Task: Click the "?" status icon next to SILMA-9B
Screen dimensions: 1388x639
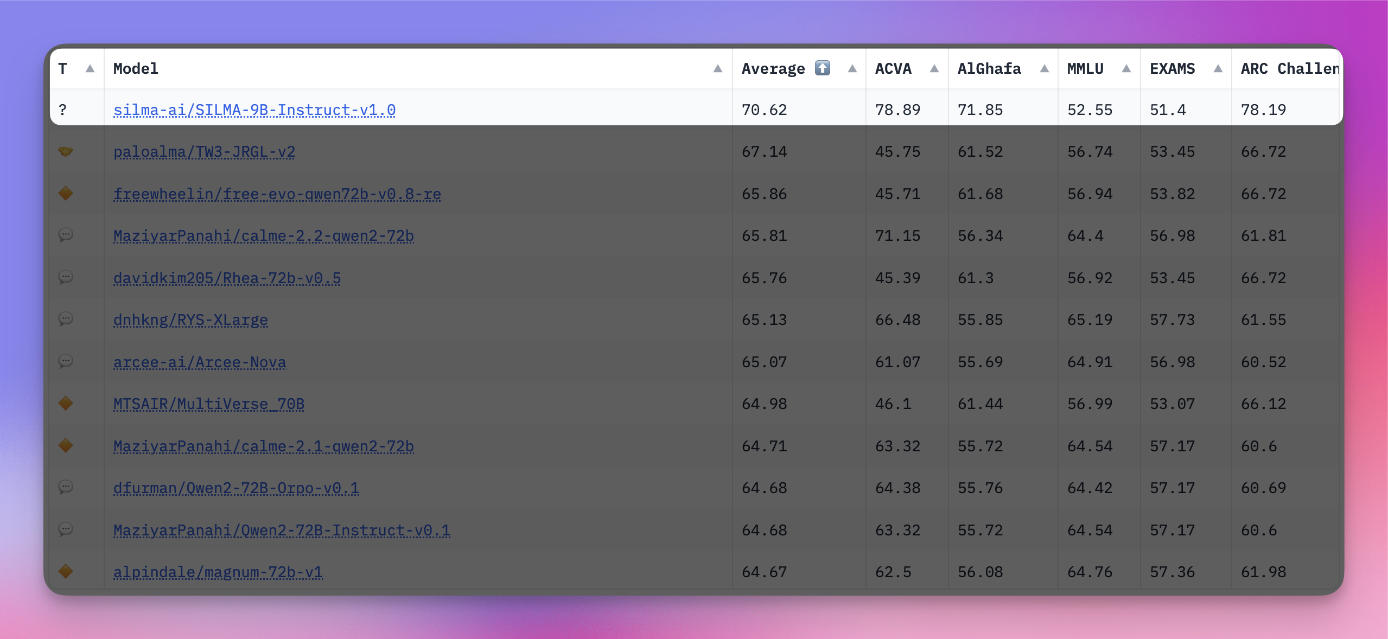Action: click(63, 110)
